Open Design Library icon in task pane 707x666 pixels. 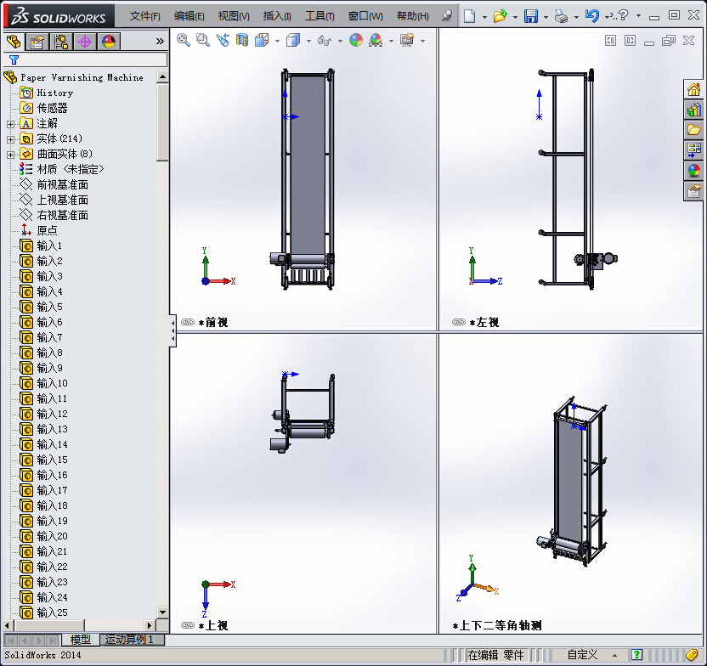pos(693,110)
